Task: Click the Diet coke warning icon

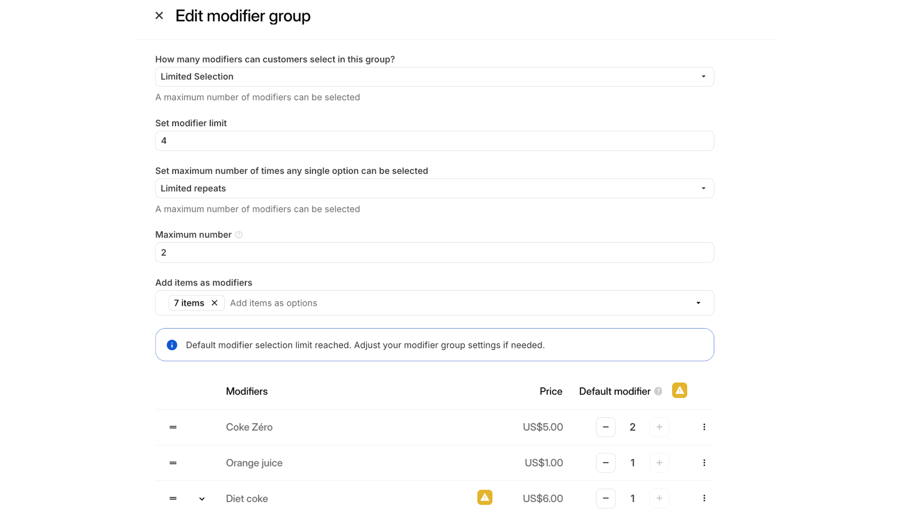Action: 484,498
